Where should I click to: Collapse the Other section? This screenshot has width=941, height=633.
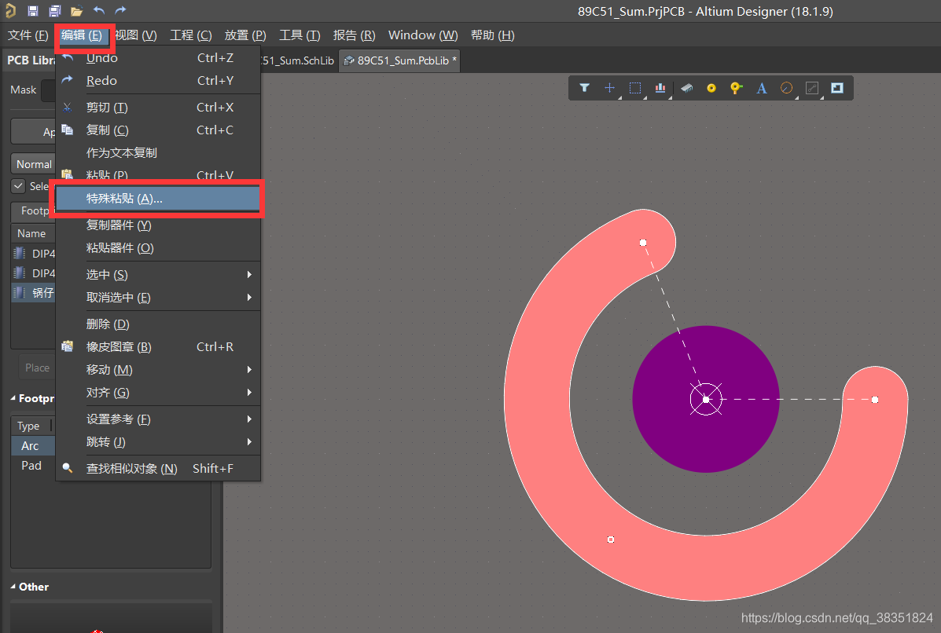(13, 587)
